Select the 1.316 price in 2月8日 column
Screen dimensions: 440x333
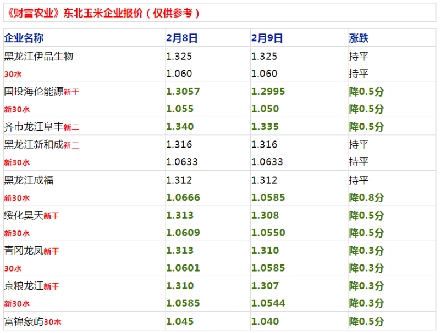click(179, 144)
